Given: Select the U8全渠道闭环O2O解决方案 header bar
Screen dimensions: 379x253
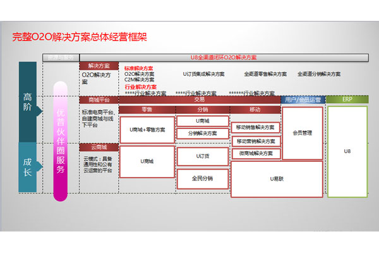Looking at the screenshot, I should (x=224, y=58).
